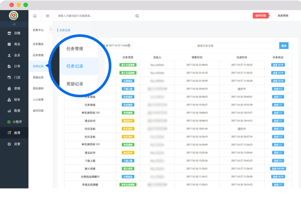
Task: Open 奖励记录 in the submenu
Action: 38,77
